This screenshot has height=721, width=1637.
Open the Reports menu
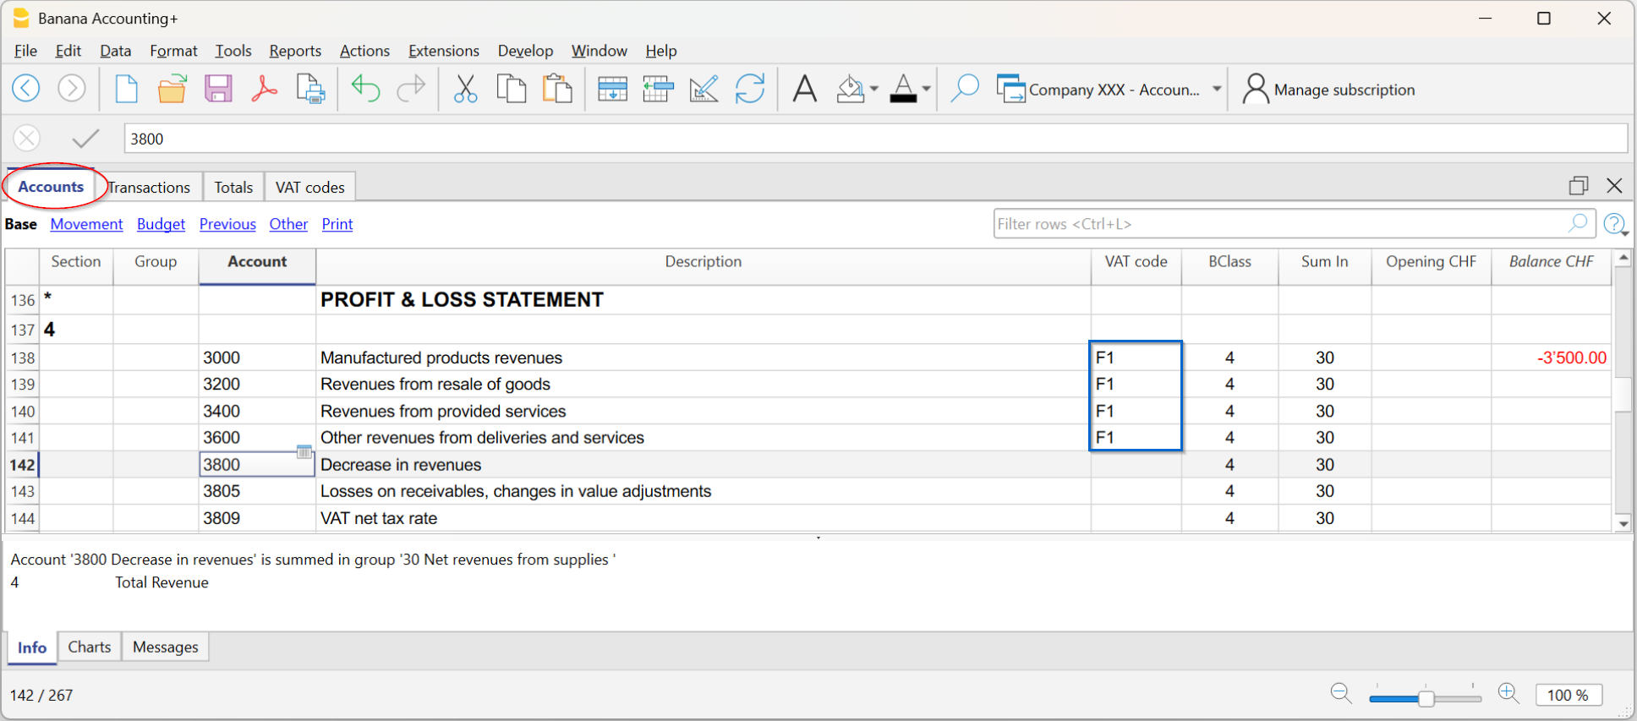click(295, 51)
